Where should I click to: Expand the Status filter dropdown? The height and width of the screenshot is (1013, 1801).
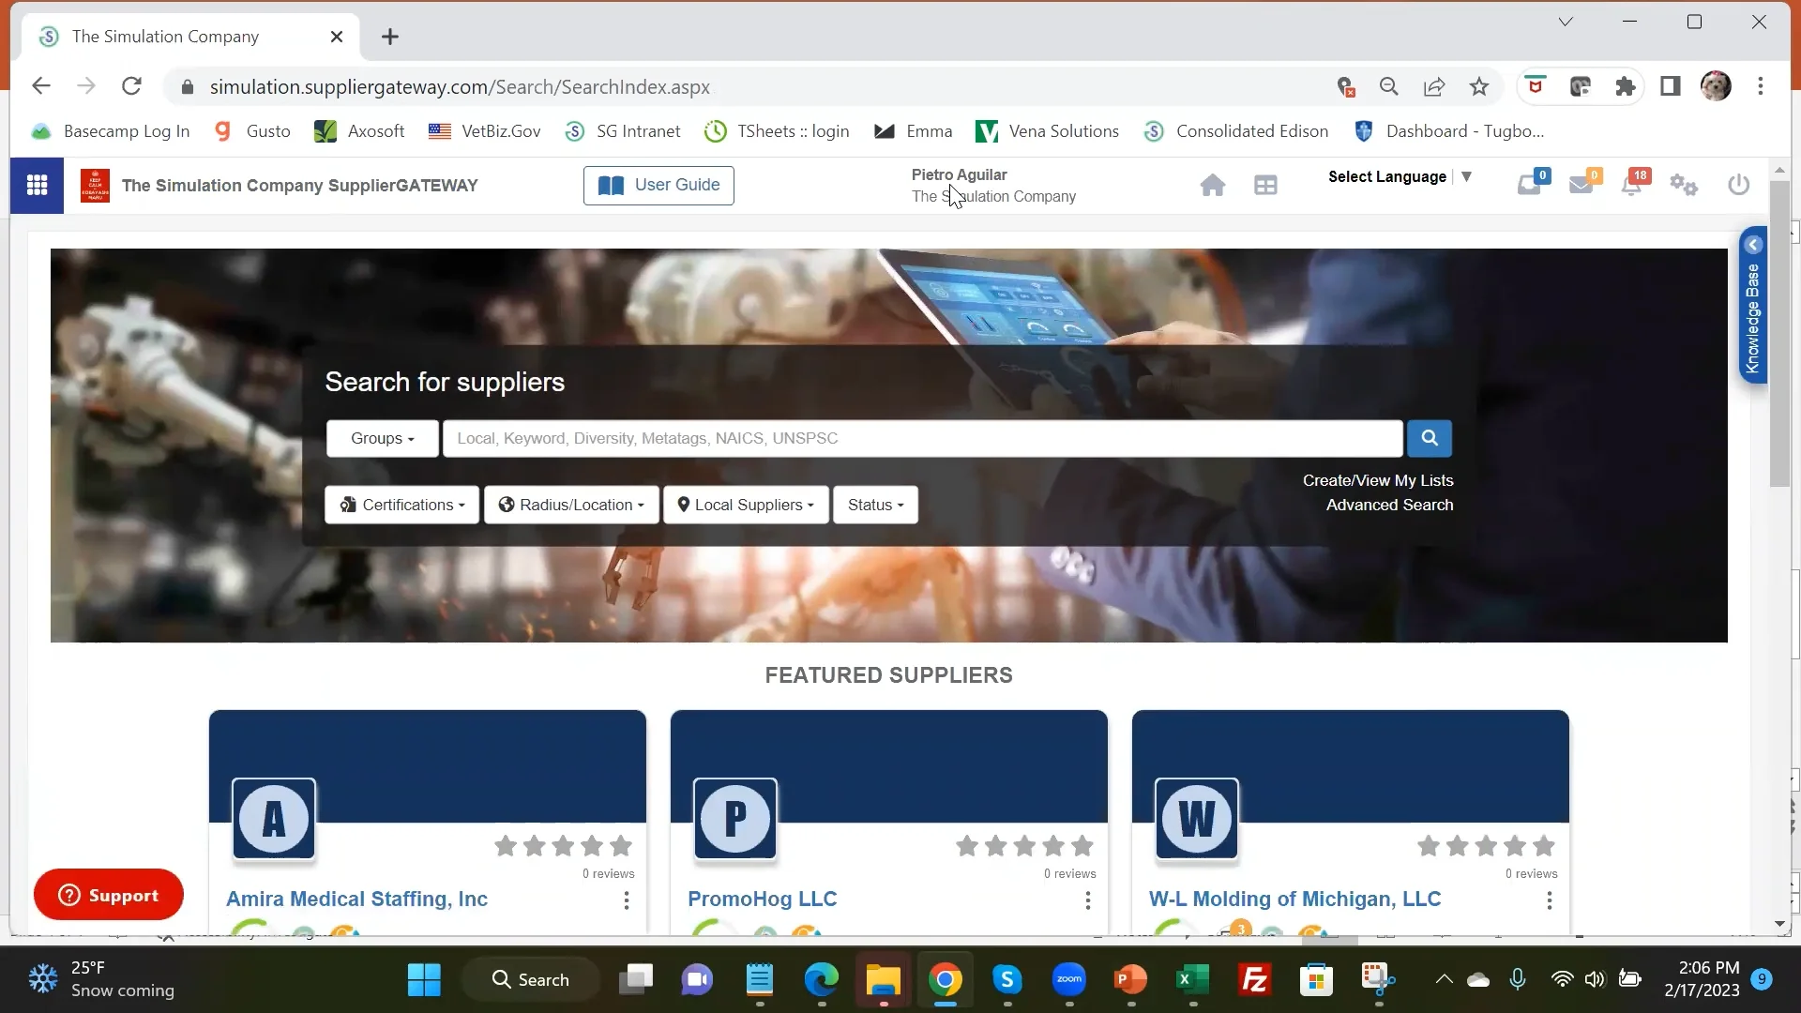875,505
